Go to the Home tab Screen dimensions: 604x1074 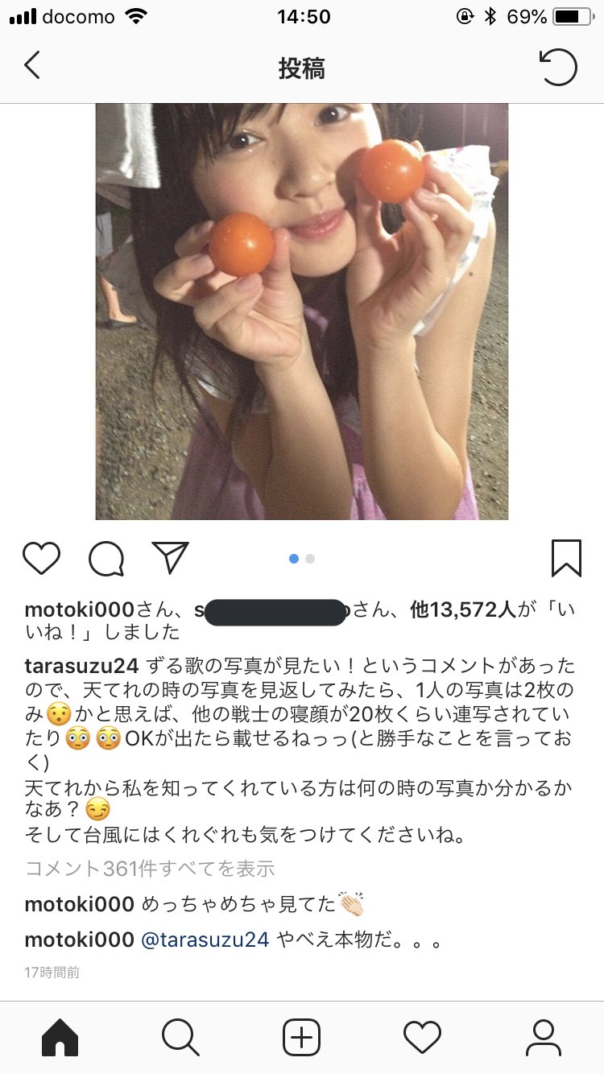pyautogui.click(x=60, y=1038)
